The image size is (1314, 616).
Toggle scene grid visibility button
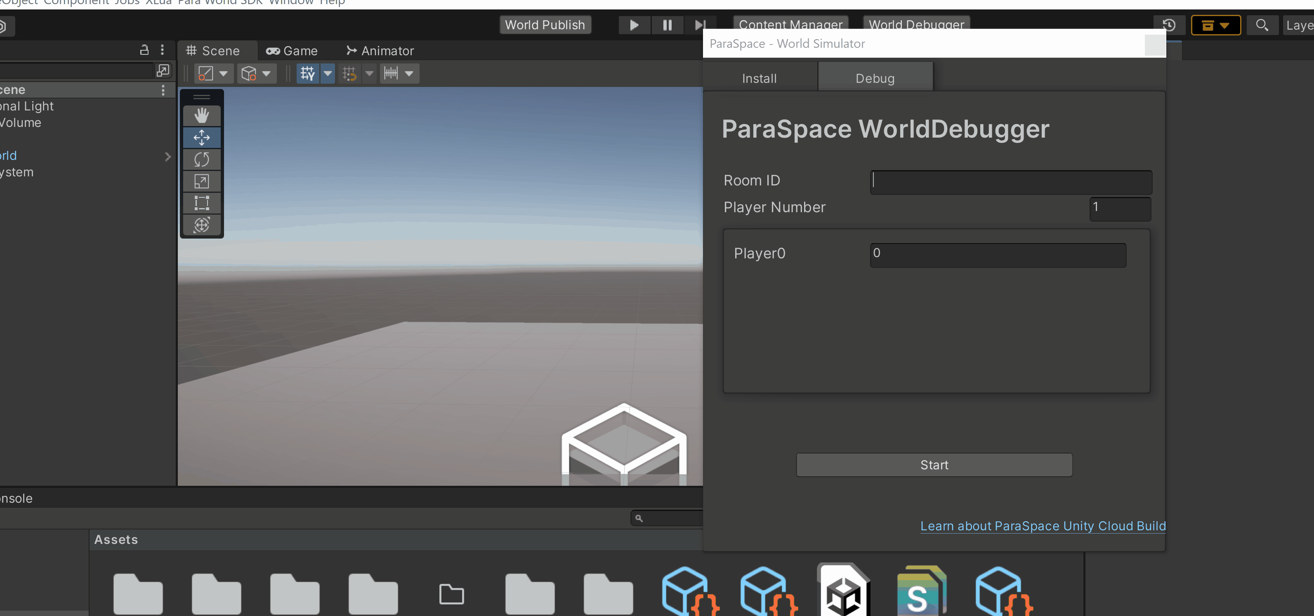pos(308,73)
